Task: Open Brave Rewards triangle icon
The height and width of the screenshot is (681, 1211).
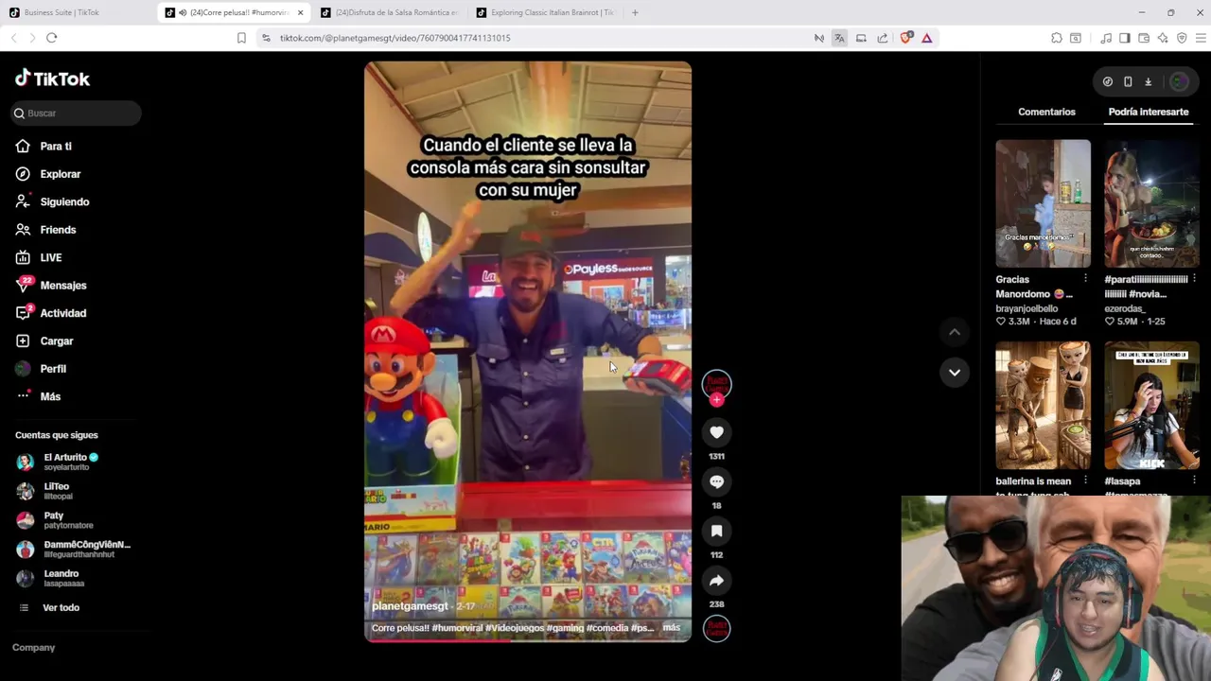Action: tap(926, 38)
